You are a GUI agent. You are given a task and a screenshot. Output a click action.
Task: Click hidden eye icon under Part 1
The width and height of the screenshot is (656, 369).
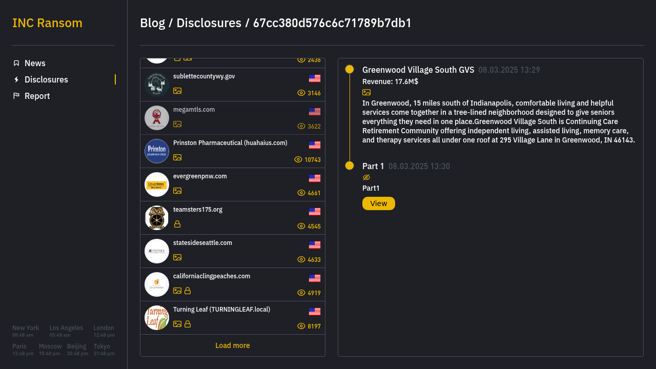click(366, 177)
